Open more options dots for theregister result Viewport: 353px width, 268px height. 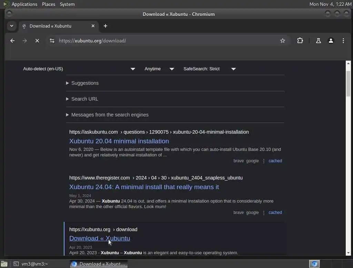point(264,213)
